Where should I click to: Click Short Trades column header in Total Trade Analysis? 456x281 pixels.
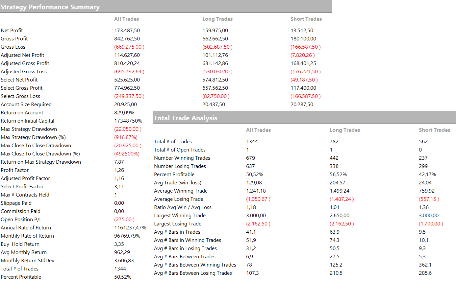pyautogui.click(x=434, y=130)
